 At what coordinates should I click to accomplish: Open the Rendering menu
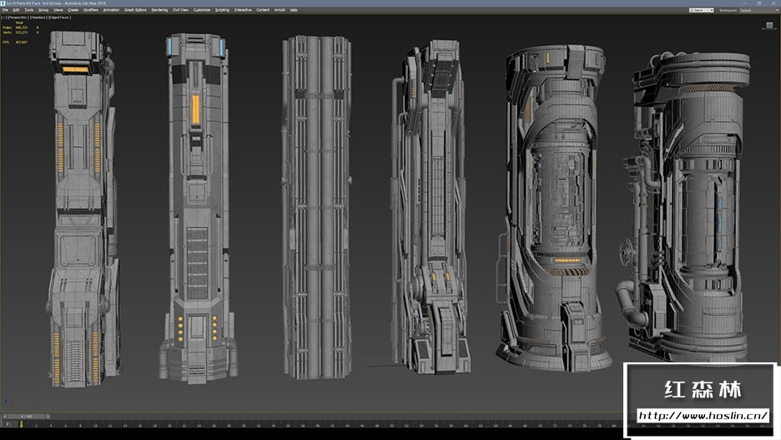[x=159, y=10]
